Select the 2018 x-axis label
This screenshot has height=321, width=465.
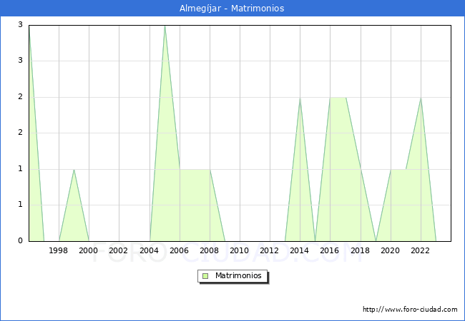point(360,250)
